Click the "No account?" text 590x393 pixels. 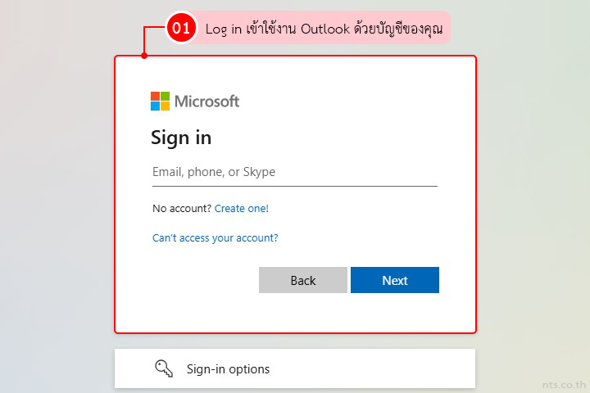(182, 209)
